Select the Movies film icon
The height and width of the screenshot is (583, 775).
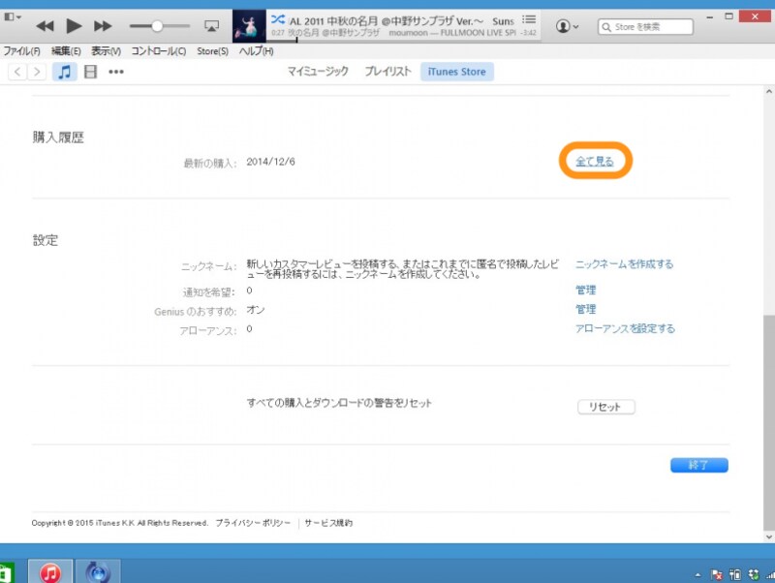point(90,72)
